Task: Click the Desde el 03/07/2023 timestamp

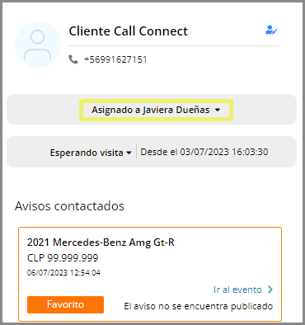Action: click(204, 152)
